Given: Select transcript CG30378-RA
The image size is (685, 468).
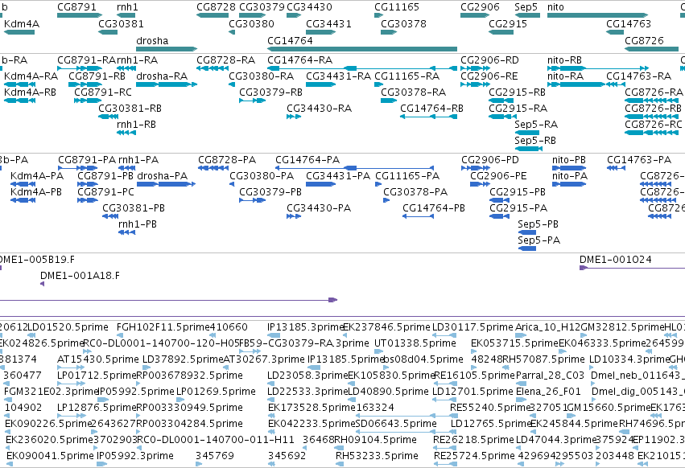Looking at the screenshot, I should pos(389,101).
